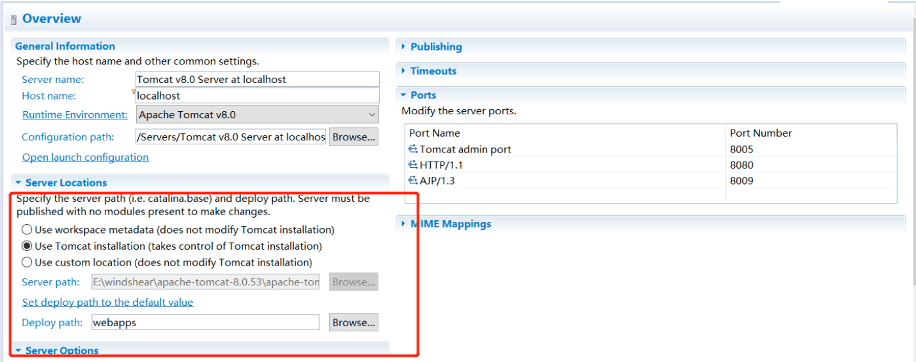Viewport: 916px width, 362px height.
Task: Collapse the Ports section
Action: point(403,95)
